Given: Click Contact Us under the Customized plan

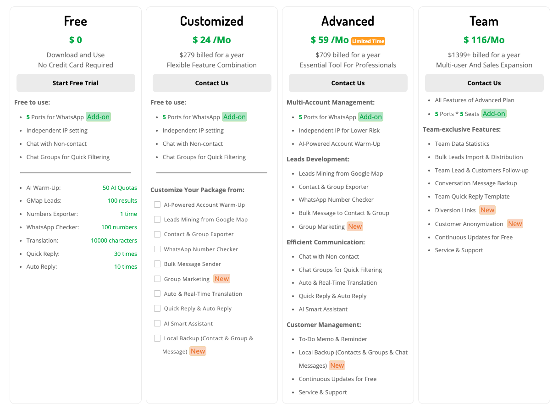Looking at the screenshot, I should [212, 83].
